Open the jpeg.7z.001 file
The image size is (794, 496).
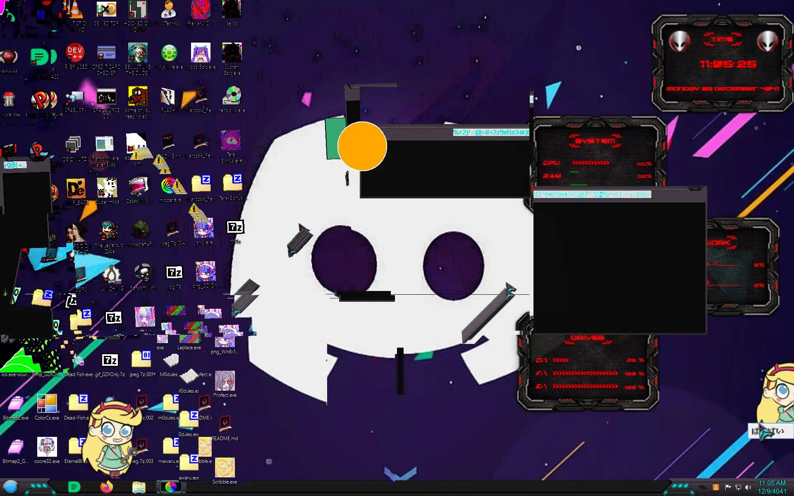point(141,360)
